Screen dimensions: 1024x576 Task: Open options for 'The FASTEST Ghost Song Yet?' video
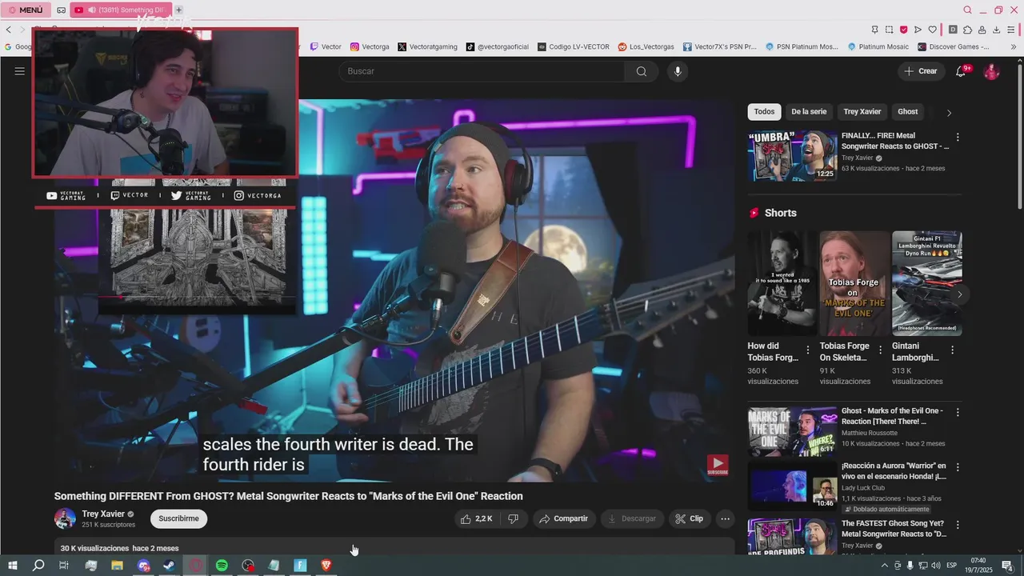point(958,524)
